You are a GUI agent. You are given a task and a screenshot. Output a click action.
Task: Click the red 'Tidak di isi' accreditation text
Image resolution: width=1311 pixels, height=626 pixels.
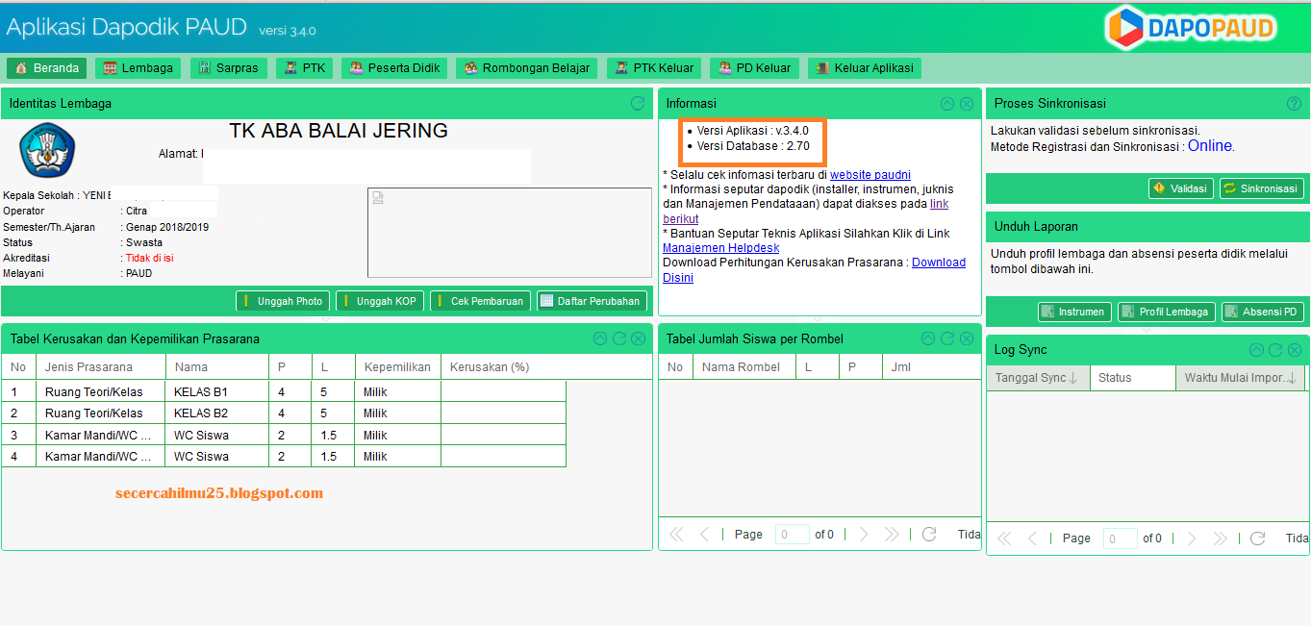coord(150,258)
